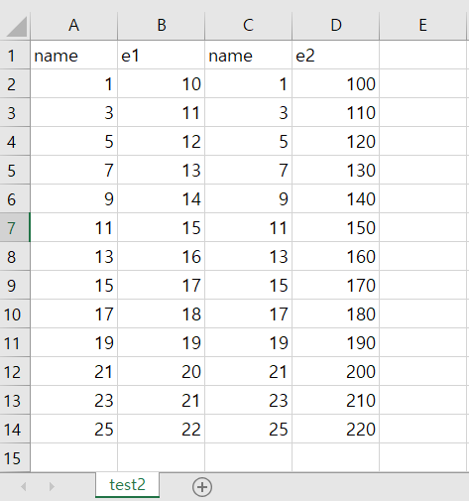Select column D header
Viewport: 469px width, 501px height.
[335, 26]
